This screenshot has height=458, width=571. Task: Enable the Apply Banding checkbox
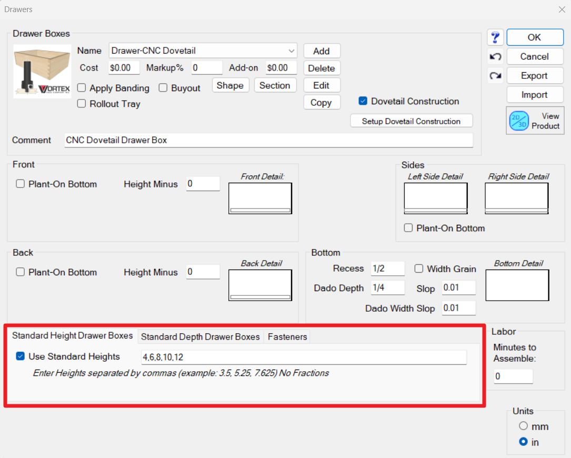click(x=82, y=88)
